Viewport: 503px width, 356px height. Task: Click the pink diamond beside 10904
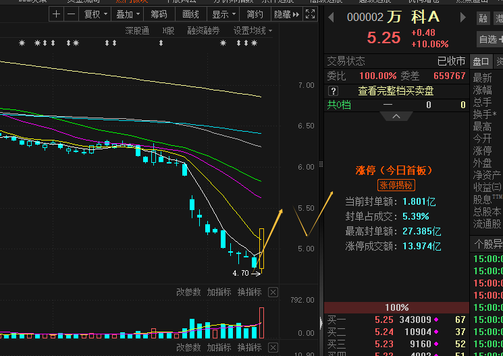click(x=436, y=332)
